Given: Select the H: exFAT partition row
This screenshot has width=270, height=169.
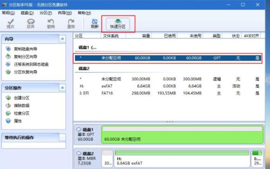Looking at the screenshot, I should (x=168, y=86).
